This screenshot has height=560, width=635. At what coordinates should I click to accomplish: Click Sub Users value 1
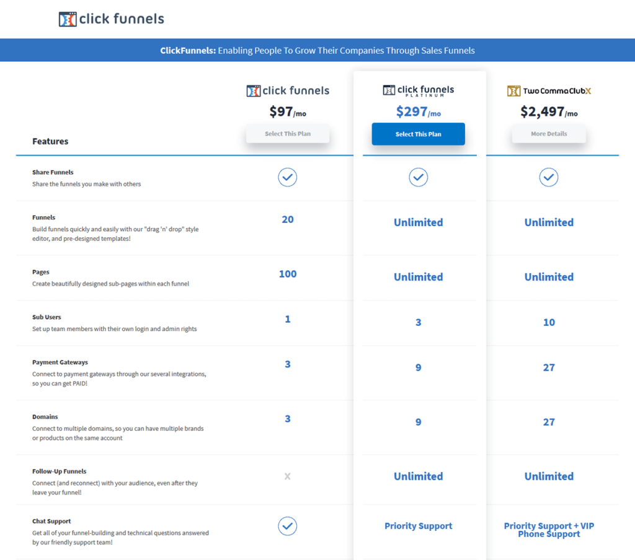(288, 319)
